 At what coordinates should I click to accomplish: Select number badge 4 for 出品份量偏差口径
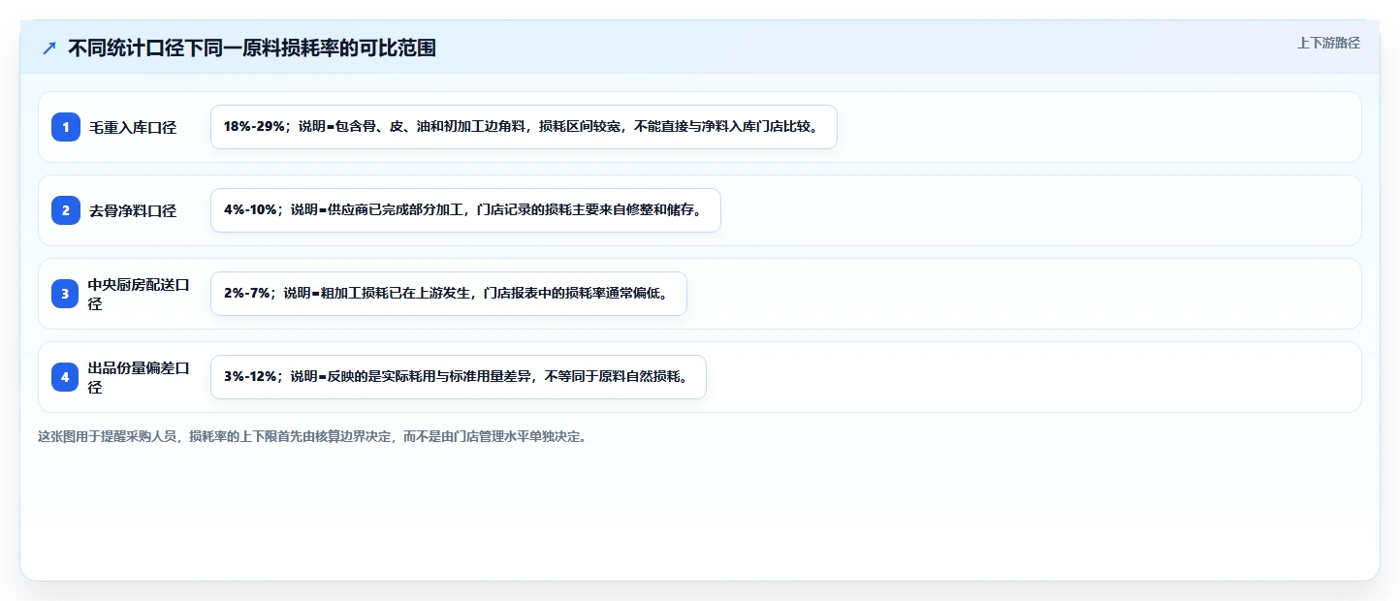click(x=66, y=377)
